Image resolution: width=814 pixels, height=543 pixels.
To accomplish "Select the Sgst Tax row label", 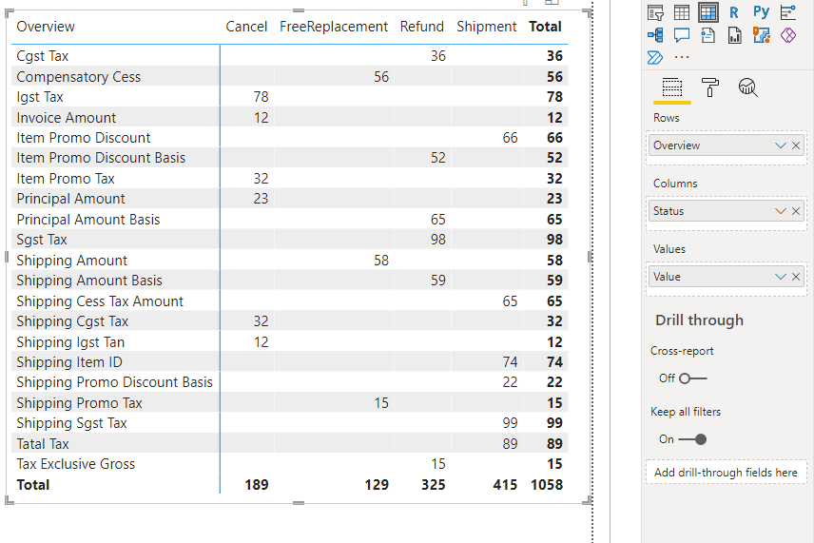I will point(42,240).
